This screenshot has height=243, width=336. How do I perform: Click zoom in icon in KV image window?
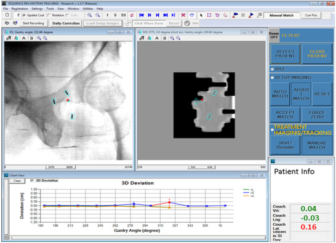[x=39, y=38]
